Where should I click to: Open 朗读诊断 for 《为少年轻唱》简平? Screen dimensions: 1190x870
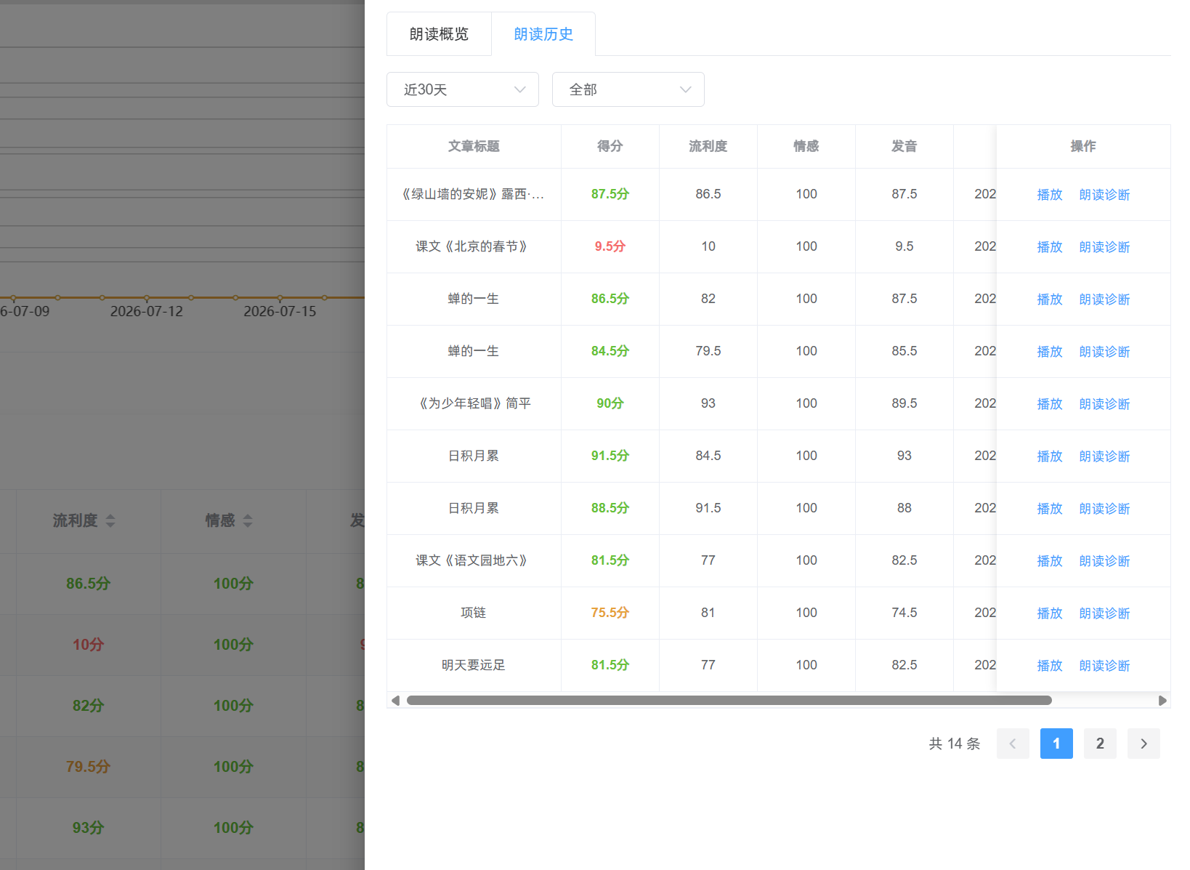1104,404
